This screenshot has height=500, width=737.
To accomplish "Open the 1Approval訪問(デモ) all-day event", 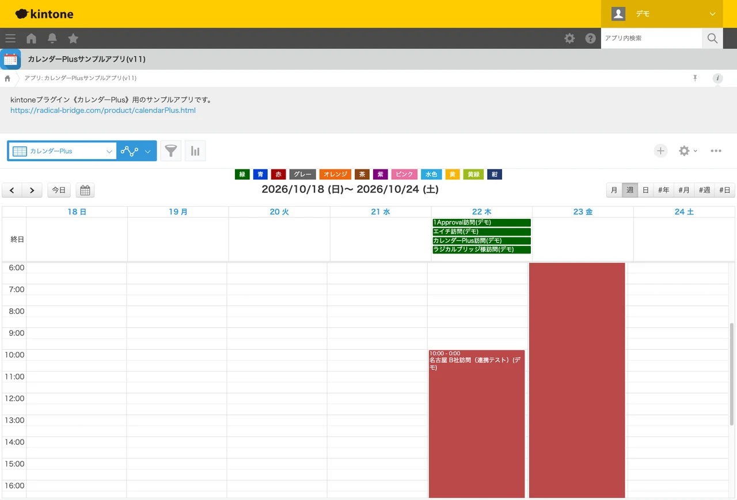I will tap(481, 222).
